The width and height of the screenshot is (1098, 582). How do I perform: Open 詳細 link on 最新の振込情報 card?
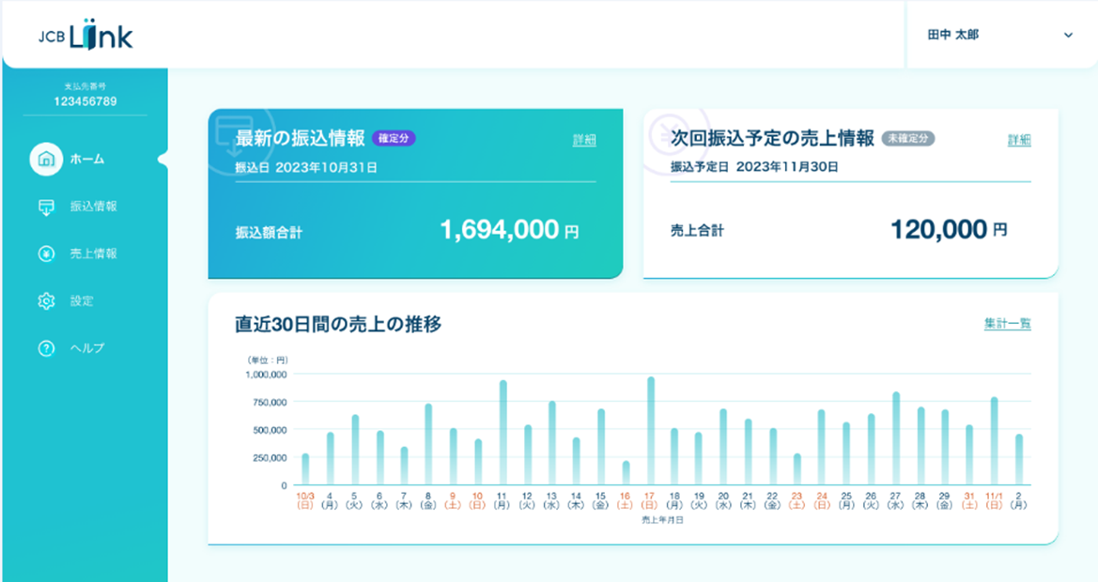tap(585, 140)
